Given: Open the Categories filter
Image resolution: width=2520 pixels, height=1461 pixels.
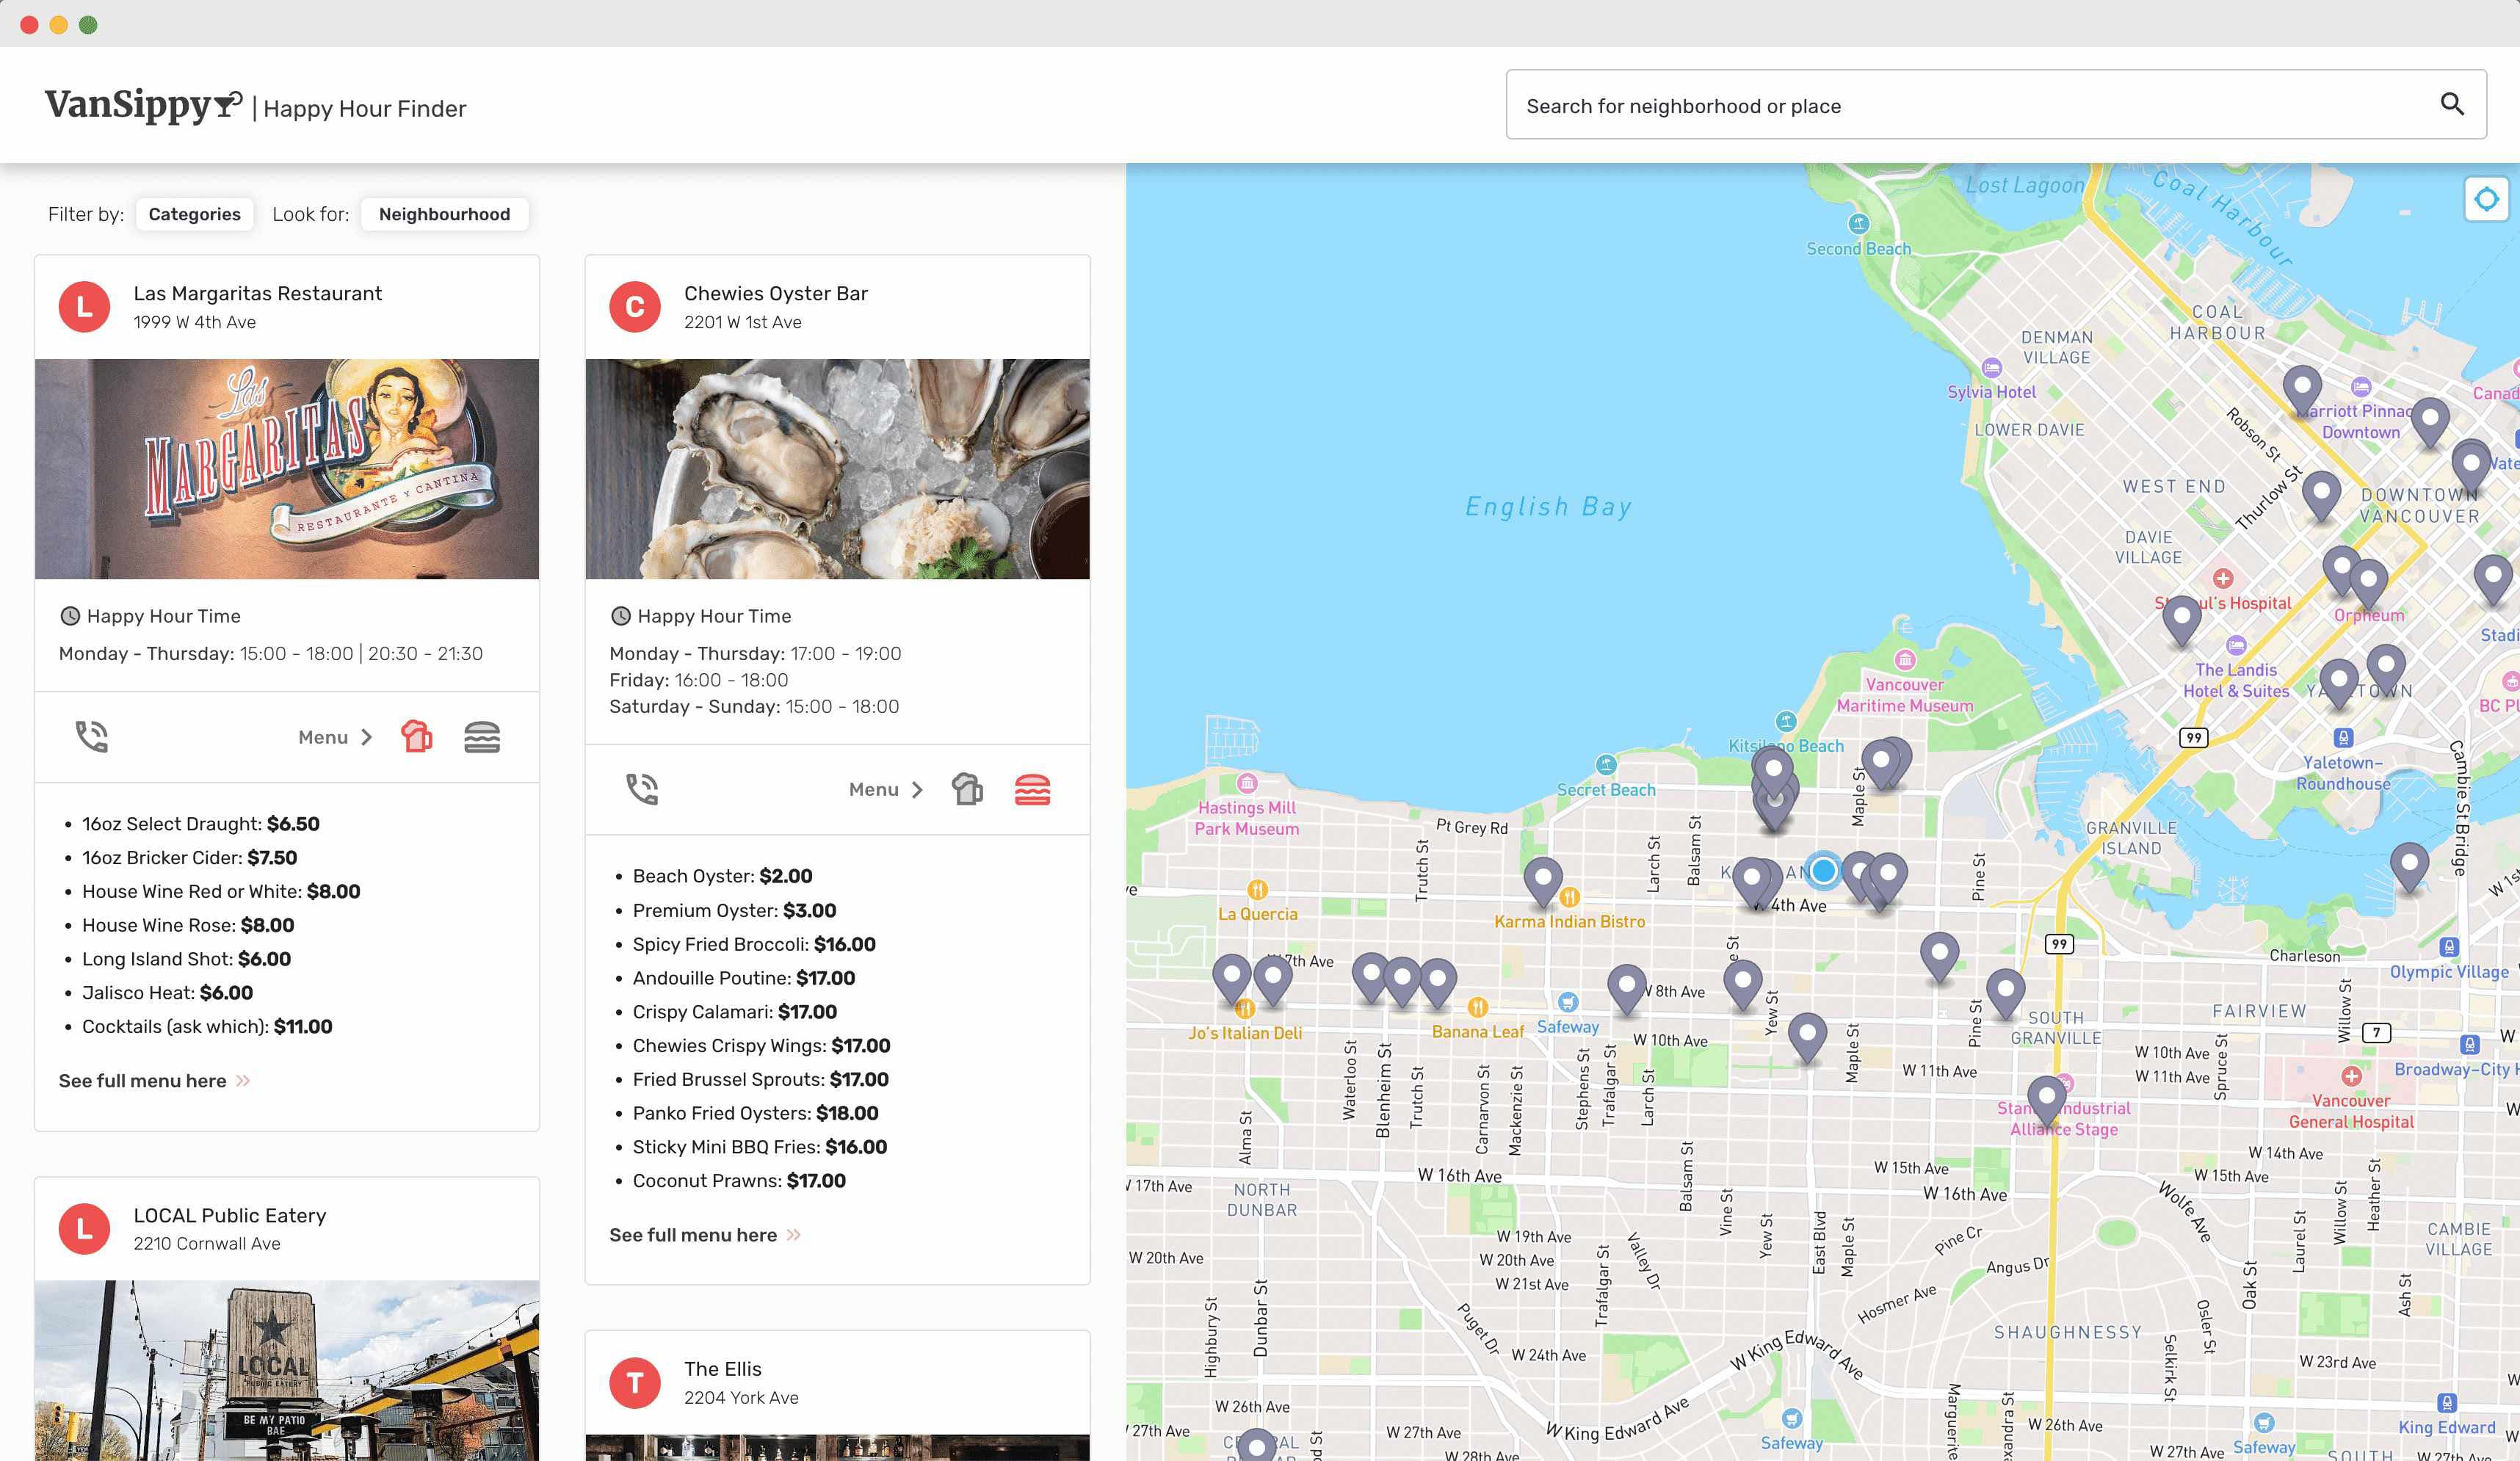Looking at the screenshot, I should [194, 214].
